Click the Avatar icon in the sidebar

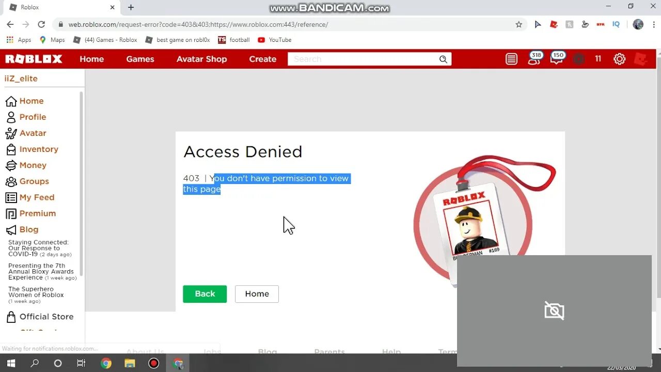(x=11, y=133)
